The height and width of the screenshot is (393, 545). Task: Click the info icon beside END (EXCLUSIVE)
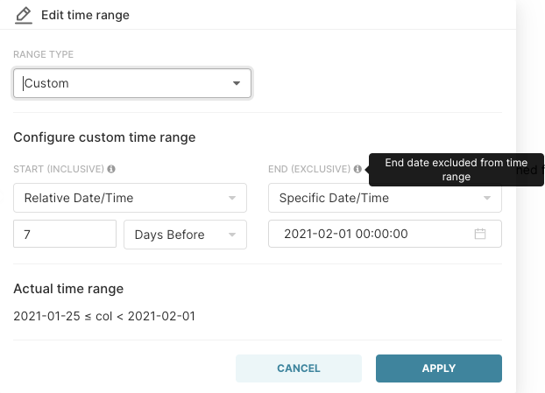pos(357,169)
